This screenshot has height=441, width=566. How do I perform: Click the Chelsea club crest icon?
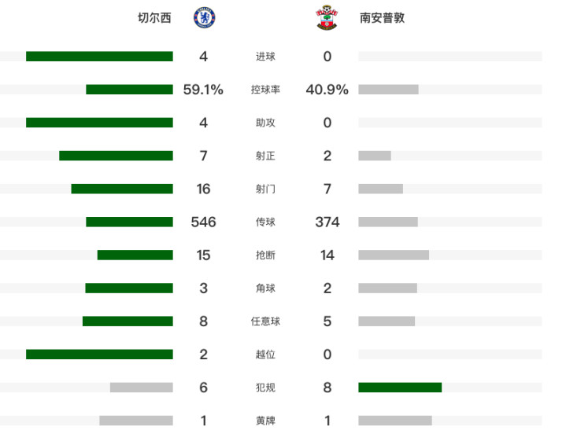tap(205, 17)
